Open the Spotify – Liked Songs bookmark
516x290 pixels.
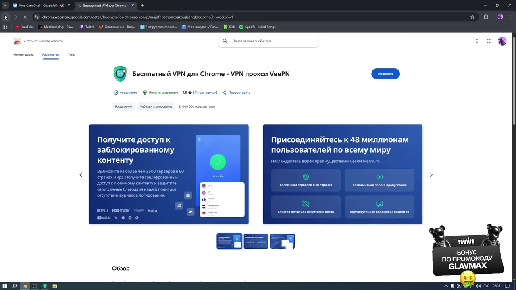tap(257, 27)
